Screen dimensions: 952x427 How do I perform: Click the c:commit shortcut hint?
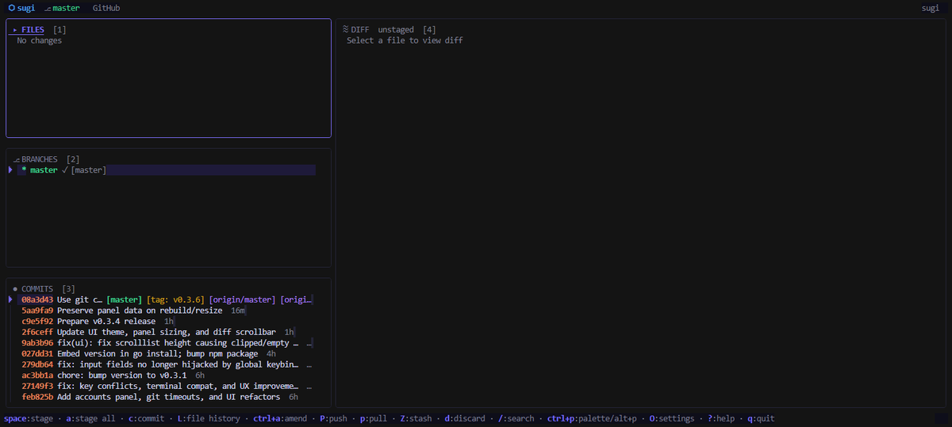point(146,418)
